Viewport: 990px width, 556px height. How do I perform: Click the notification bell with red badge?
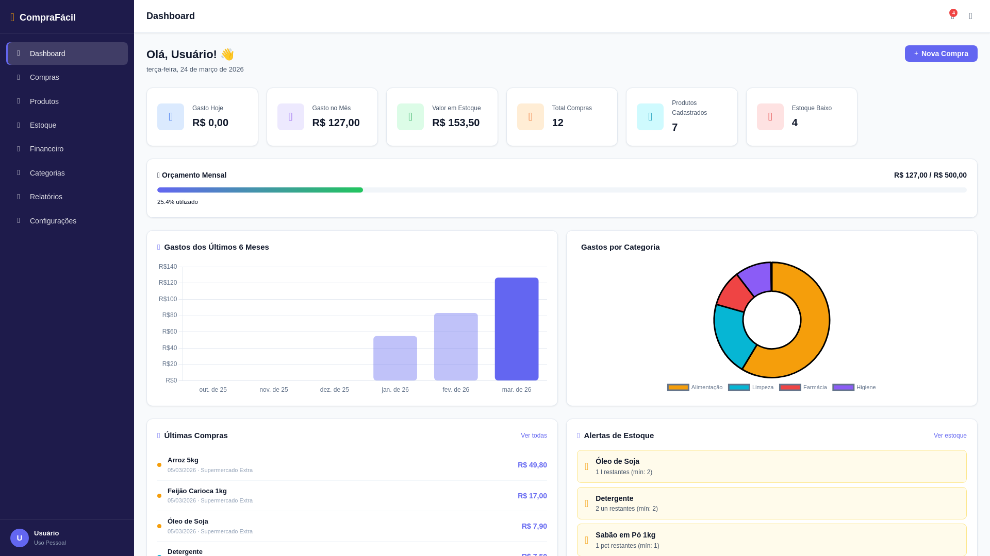pyautogui.click(x=952, y=16)
